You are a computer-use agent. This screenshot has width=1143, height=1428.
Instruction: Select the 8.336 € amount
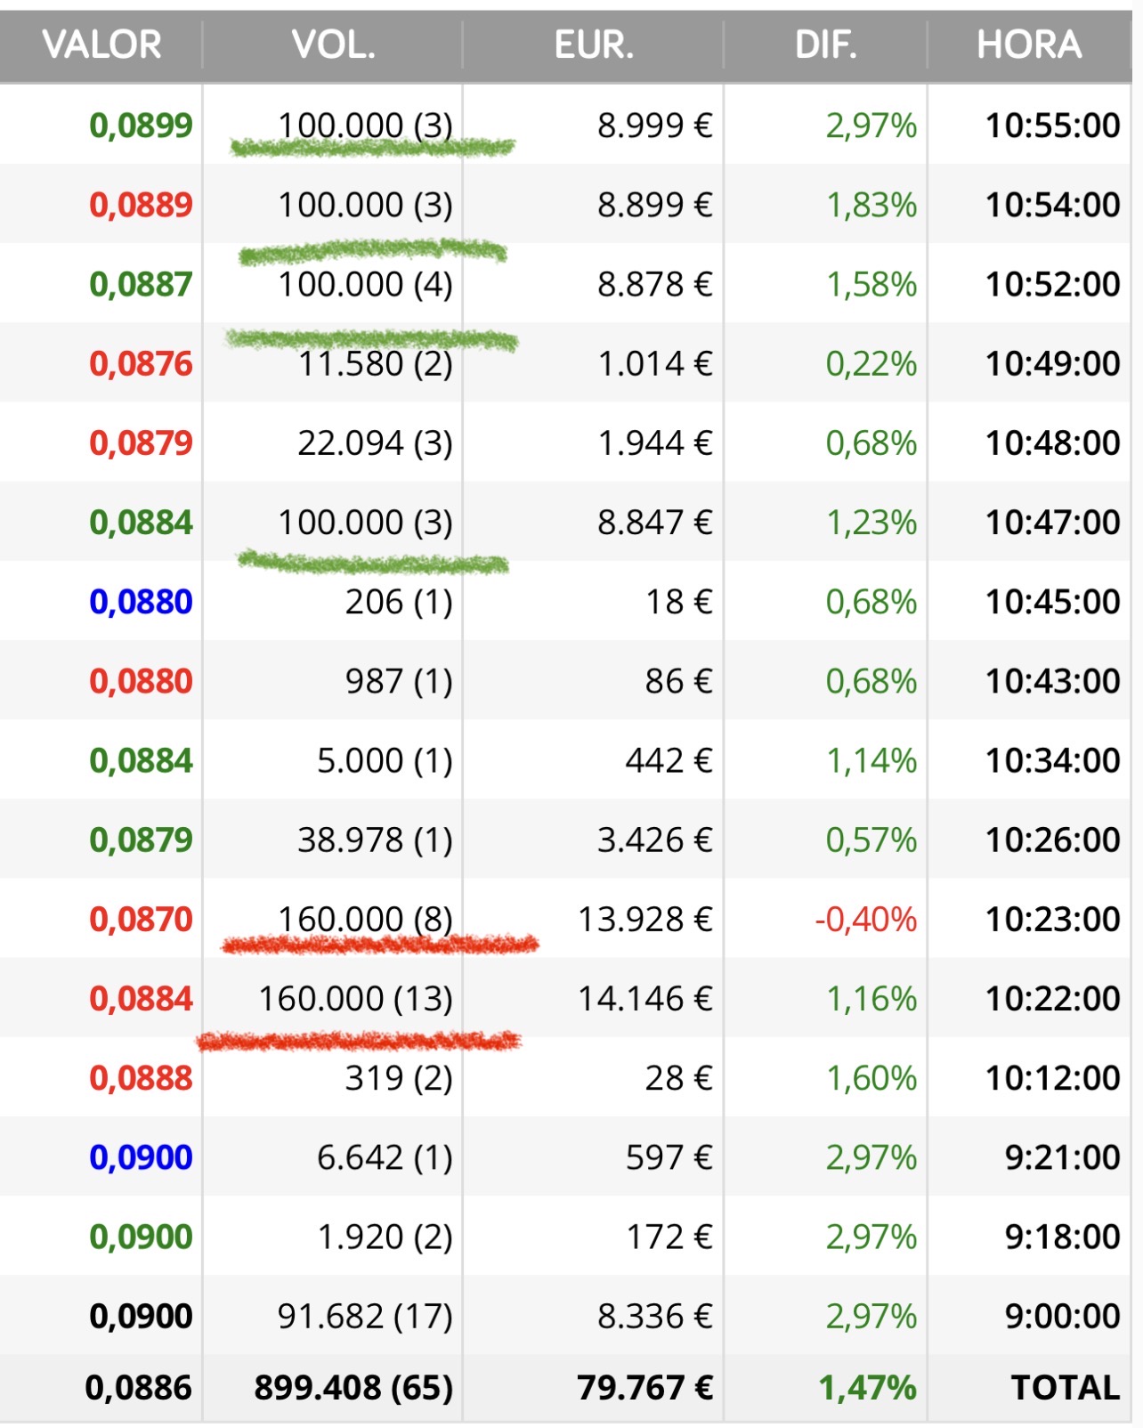(x=655, y=1316)
